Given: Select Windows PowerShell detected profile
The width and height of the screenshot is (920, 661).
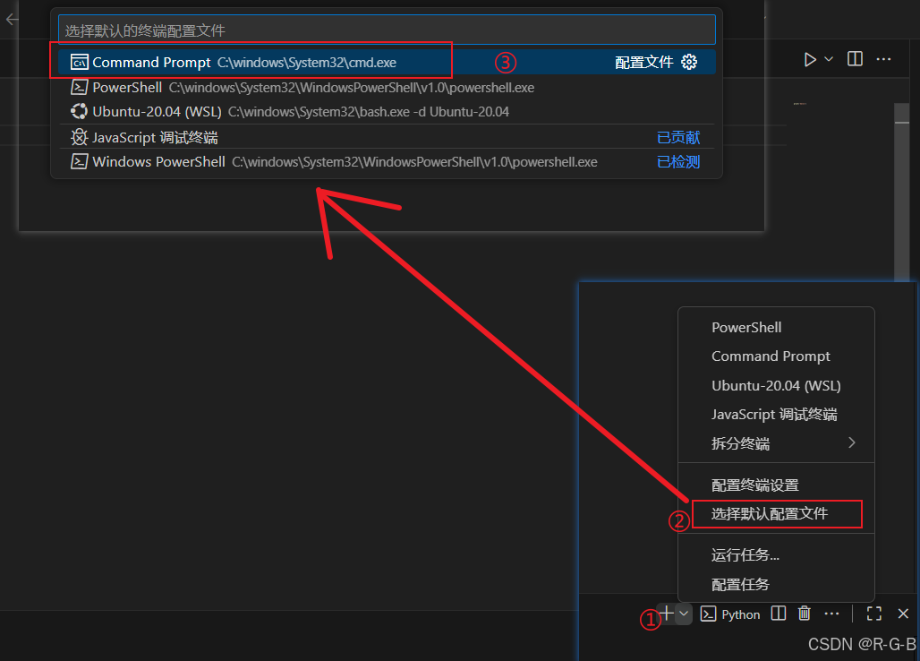Looking at the screenshot, I should point(387,161).
